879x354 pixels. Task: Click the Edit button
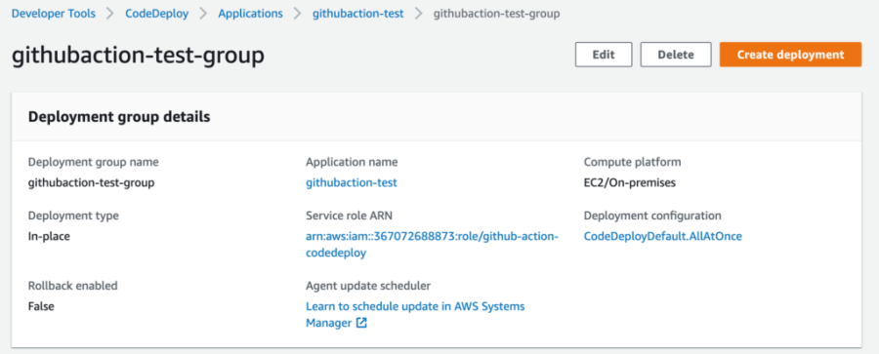pos(604,55)
